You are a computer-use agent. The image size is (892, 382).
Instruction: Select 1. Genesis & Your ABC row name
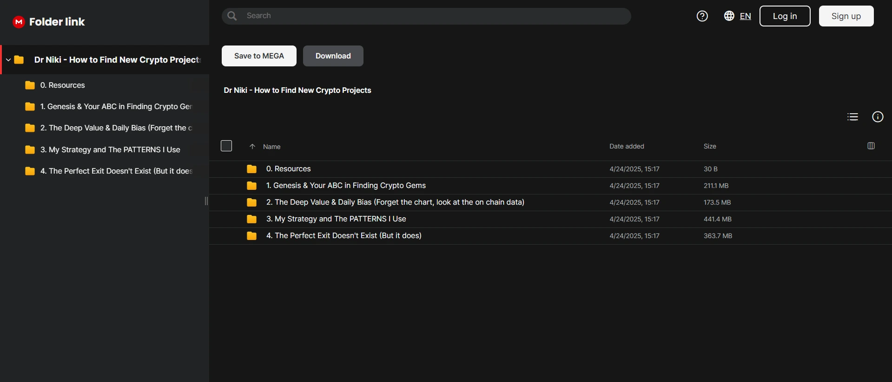[x=346, y=186]
